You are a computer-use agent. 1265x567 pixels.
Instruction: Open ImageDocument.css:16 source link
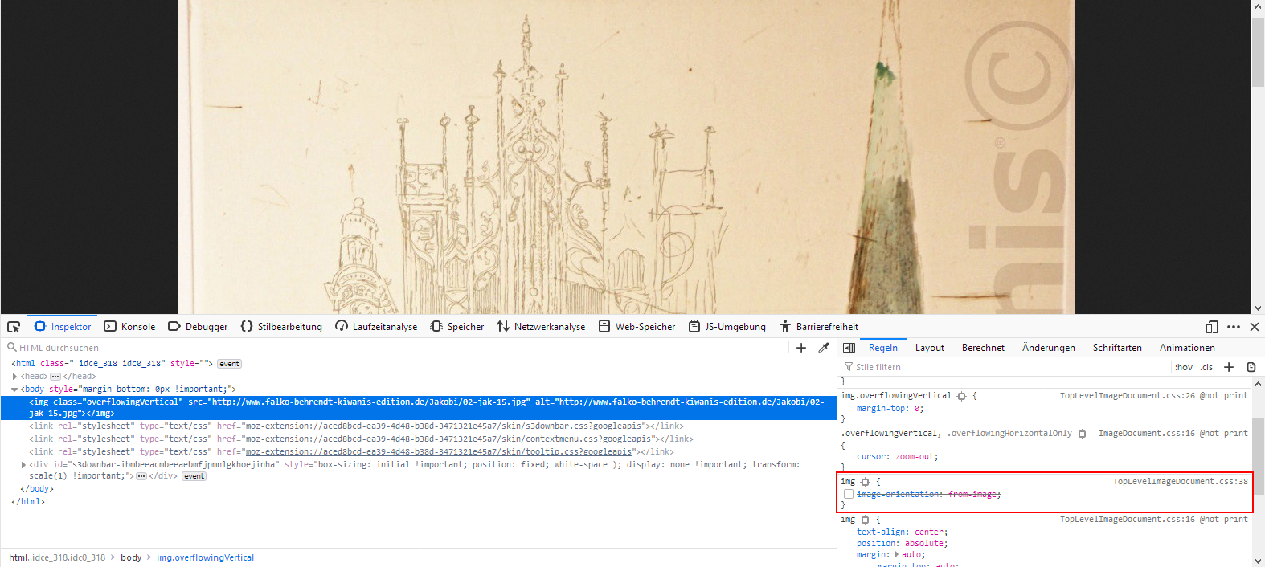(1146, 433)
